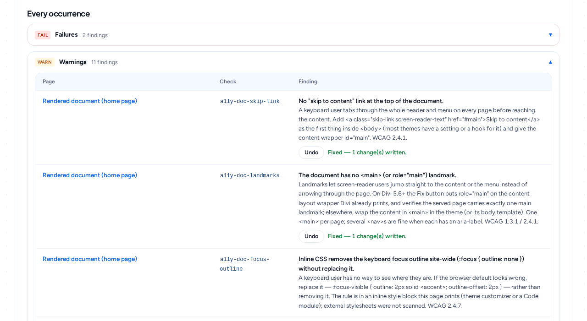Open home page link in skip-link row
Image resolution: width=587 pixels, height=321 pixels.
point(90,101)
